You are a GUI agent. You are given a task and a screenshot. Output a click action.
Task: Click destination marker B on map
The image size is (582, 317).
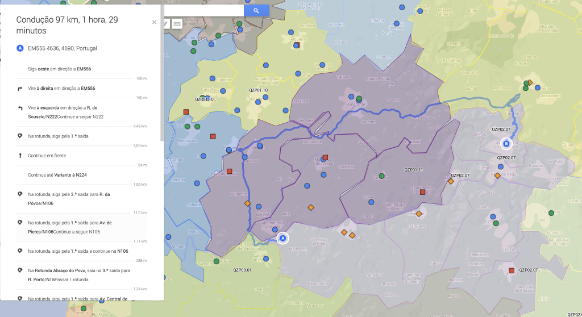tap(506, 144)
